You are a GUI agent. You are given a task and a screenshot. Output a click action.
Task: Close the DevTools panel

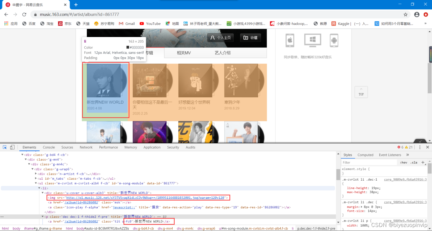(x=427, y=147)
